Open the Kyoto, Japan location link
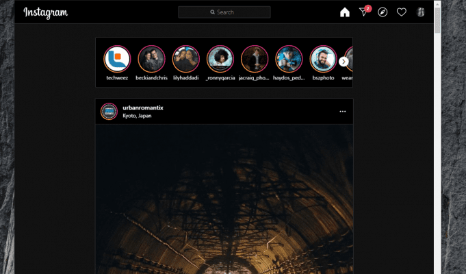Viewport: 466px width, 274px height. 137,116
